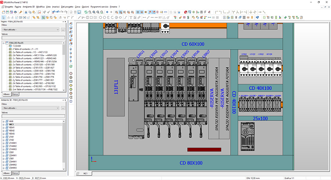Click the red EPLAN 'e' icon

[185, 12]
